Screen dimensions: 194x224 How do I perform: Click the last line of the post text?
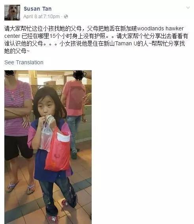(x=17, y=51)
